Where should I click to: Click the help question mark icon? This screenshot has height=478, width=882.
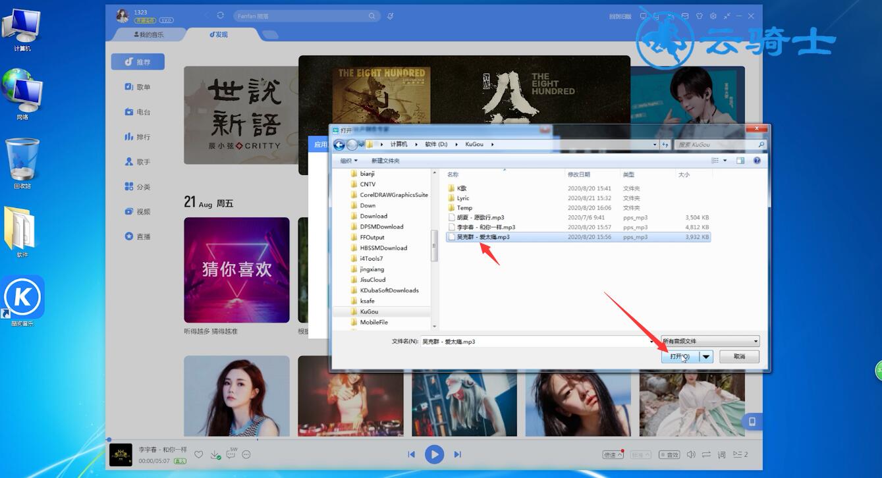(x=757, y=161)
